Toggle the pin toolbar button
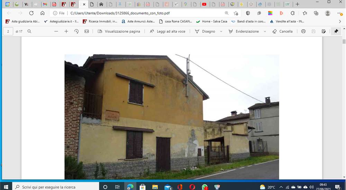 (x=336, y=31)
